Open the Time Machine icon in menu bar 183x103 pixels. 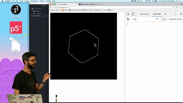(x=141, y=1)
